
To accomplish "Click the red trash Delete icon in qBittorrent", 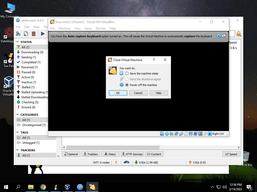I will pyautogui.click(x=34, y=34).
